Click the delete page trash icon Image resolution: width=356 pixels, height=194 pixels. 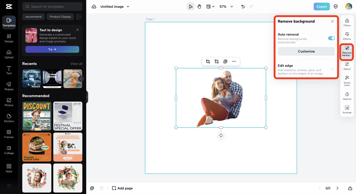[102, 188]
